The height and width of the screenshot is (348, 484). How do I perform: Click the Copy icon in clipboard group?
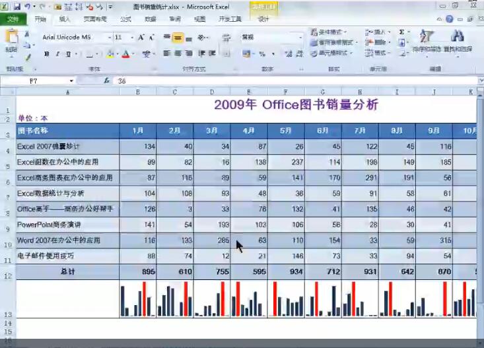coord(27,46)
